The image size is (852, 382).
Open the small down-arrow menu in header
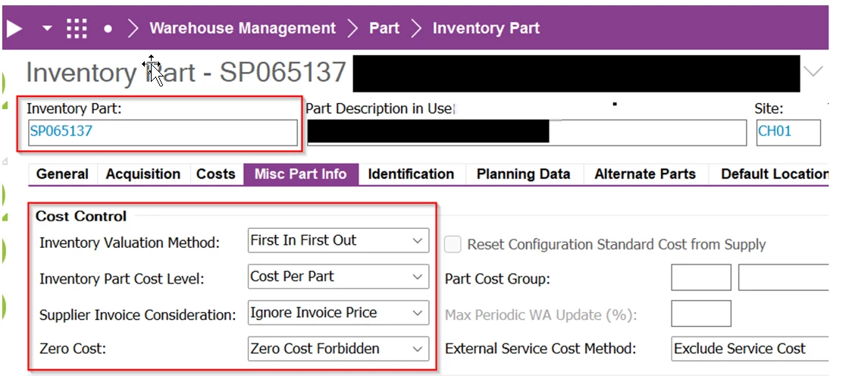click(47, 28)
